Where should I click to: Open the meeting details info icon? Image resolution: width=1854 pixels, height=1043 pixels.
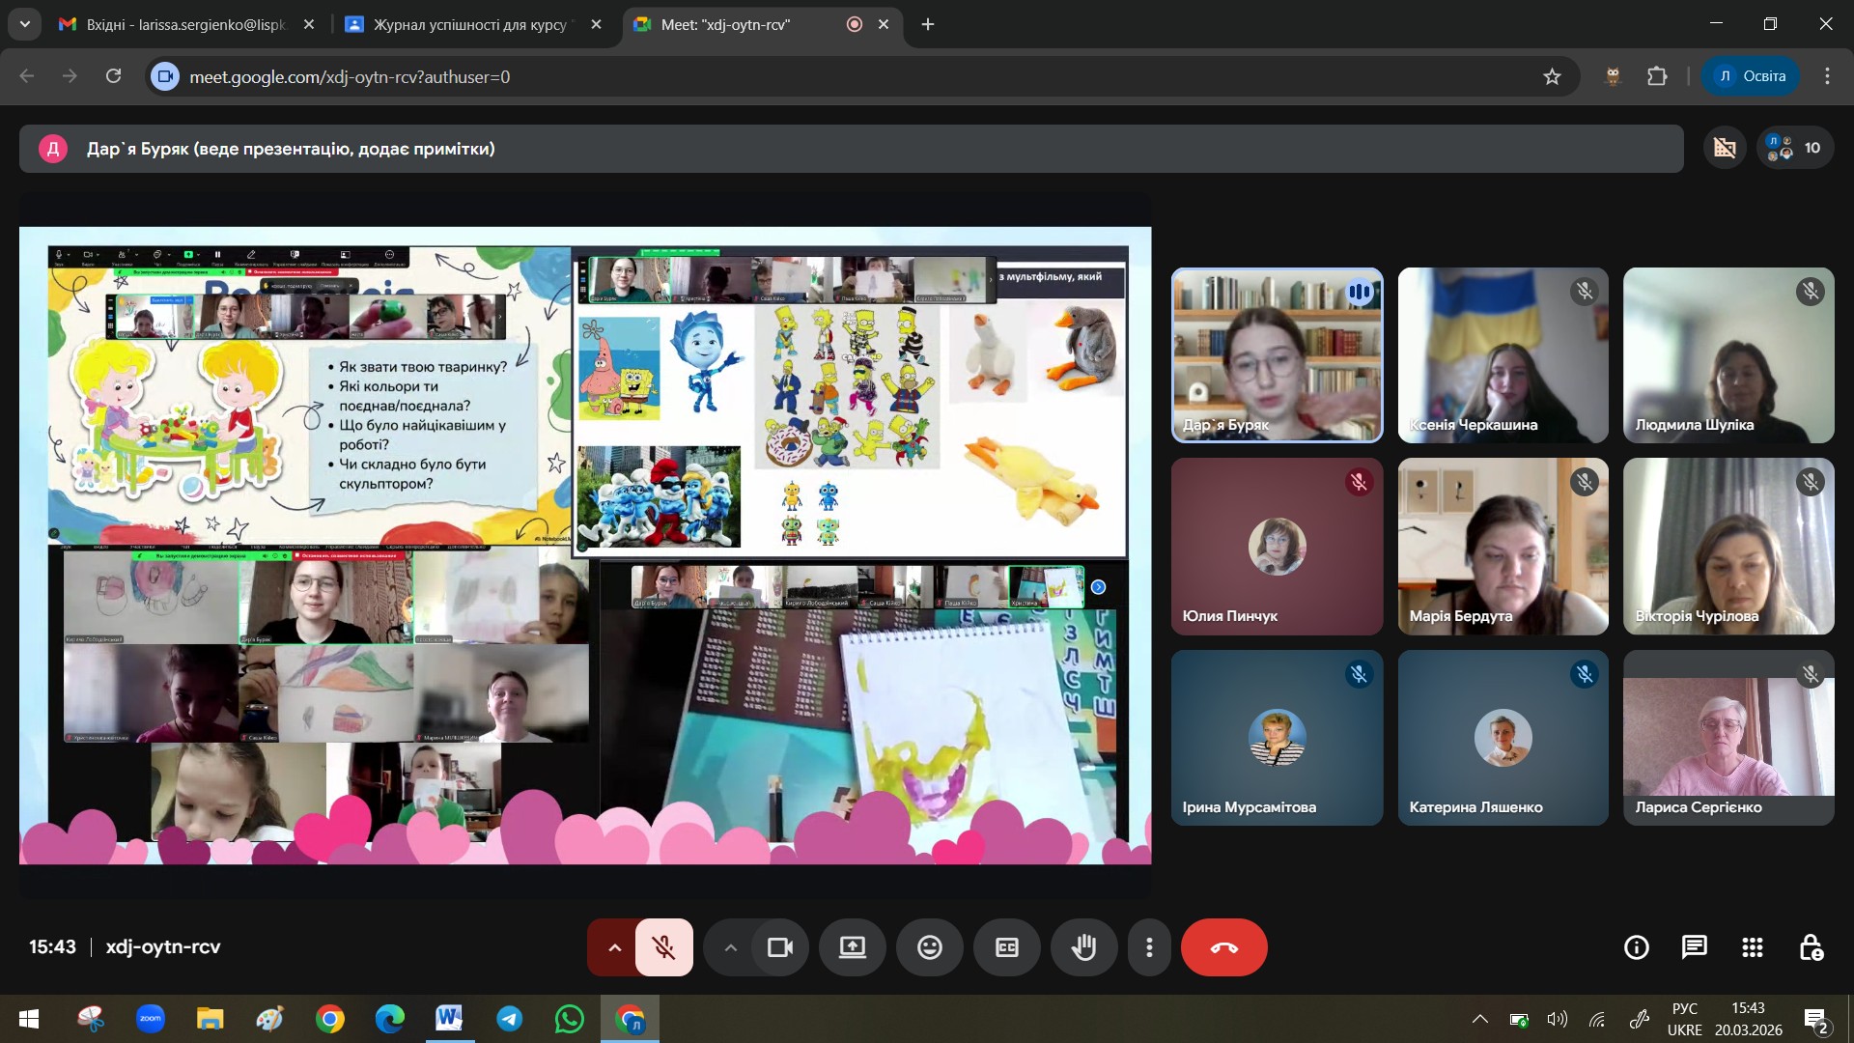[x=1636, y=947]
